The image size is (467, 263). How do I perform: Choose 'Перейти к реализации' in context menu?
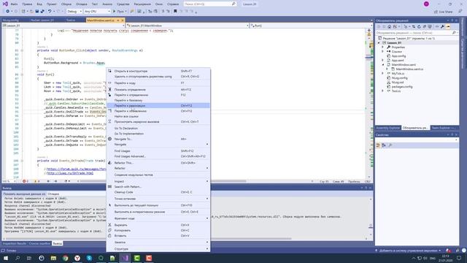[x=158, y=105]
